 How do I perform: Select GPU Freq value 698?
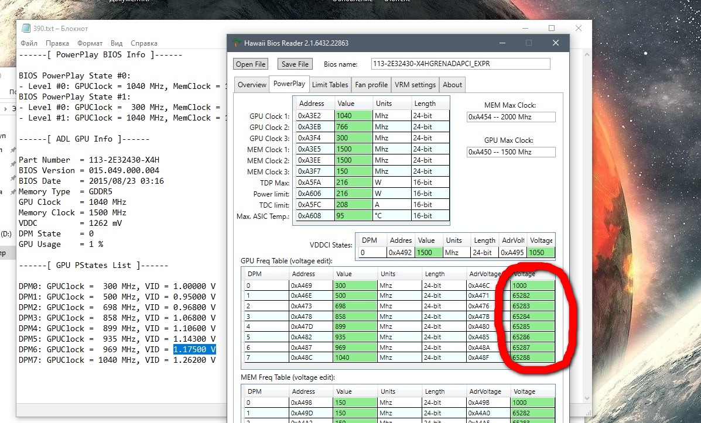[355, 306]
